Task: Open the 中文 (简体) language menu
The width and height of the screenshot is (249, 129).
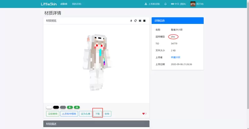Action: pyautogui.click(x=178, y=4)
